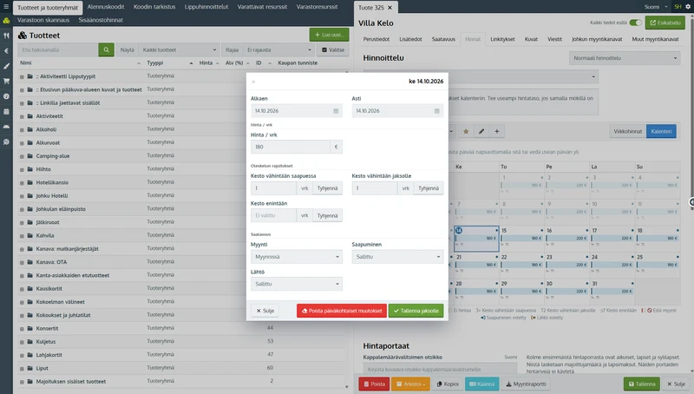
Task: Expand the Camping-alue tree row
Action: [22, 156]
